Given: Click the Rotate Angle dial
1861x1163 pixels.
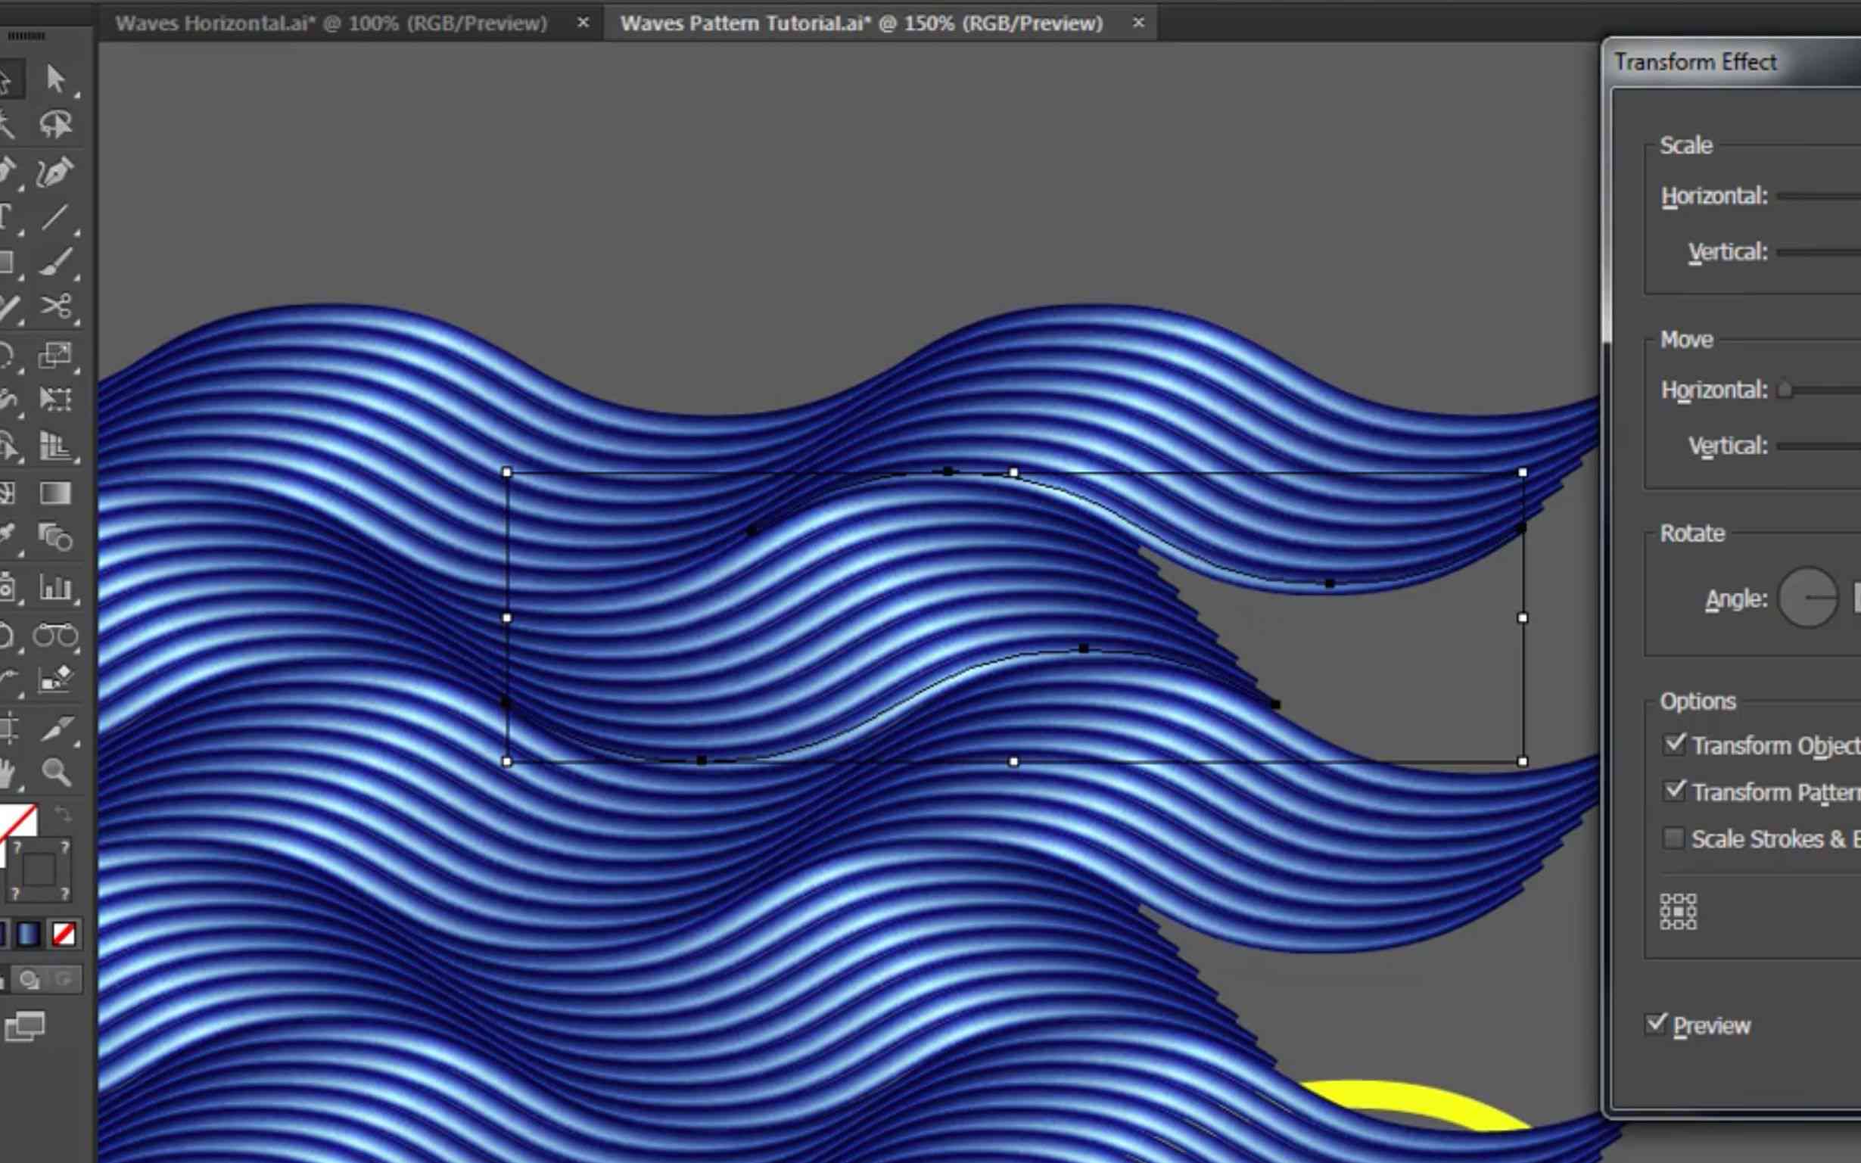Looking at the screenshot, I should pos(1810,596).
